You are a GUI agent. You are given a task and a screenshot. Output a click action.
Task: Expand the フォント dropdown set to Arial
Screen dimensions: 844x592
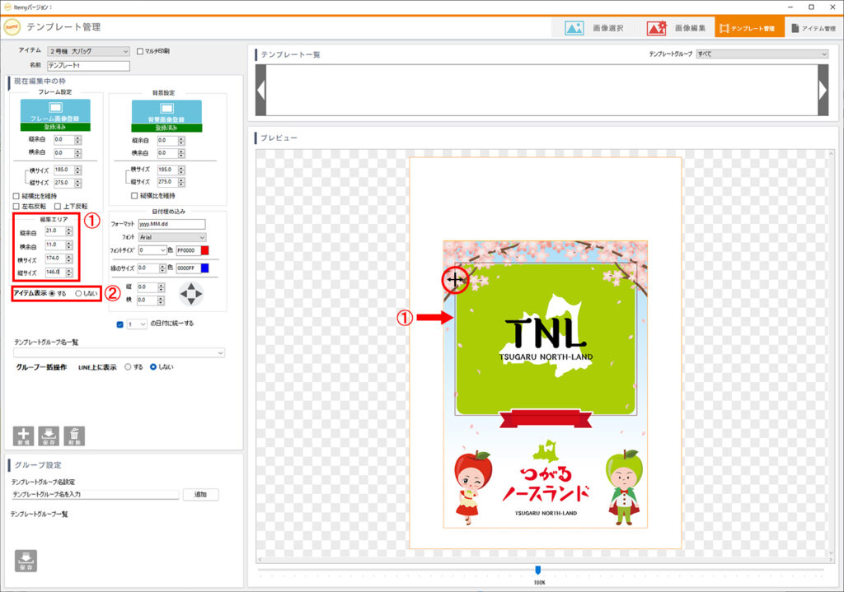point(172,237)
